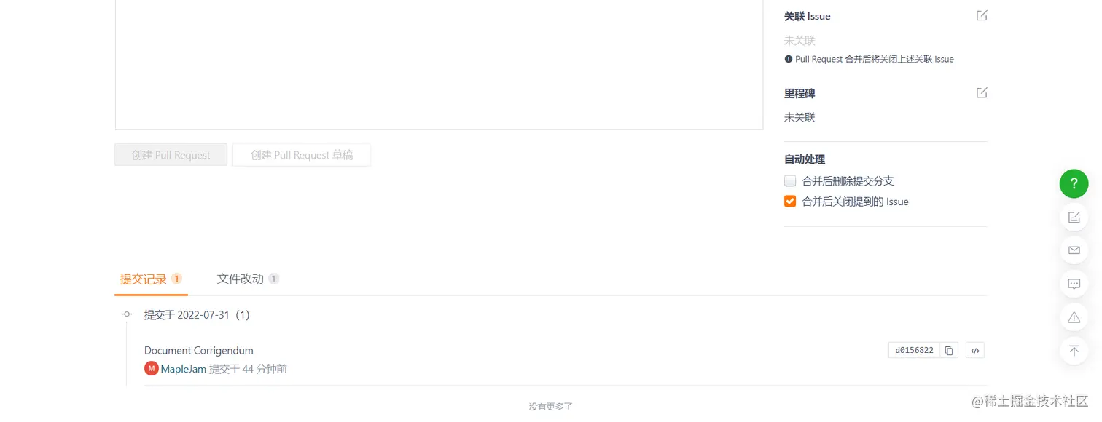The height and width of the screenshot is (422, 1102).
Task: Open the feedback edit icon in floating sidebar
Action: [x=1074, y=217]
